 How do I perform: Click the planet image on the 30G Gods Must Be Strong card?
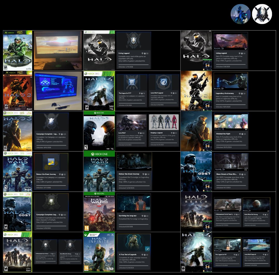[256, 205]
